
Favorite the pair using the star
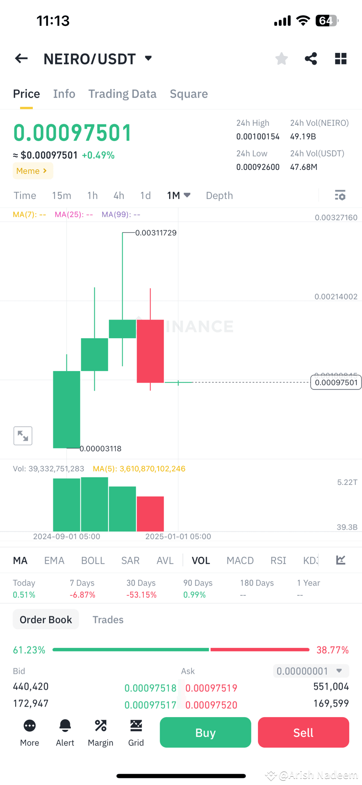click(x=281, y=58)
